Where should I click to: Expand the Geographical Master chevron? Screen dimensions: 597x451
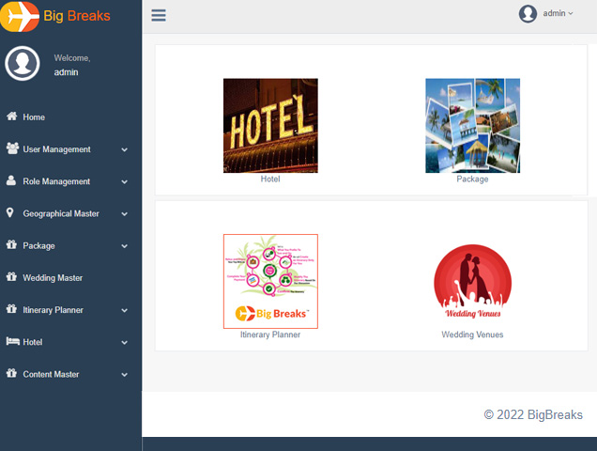(124, 214)
